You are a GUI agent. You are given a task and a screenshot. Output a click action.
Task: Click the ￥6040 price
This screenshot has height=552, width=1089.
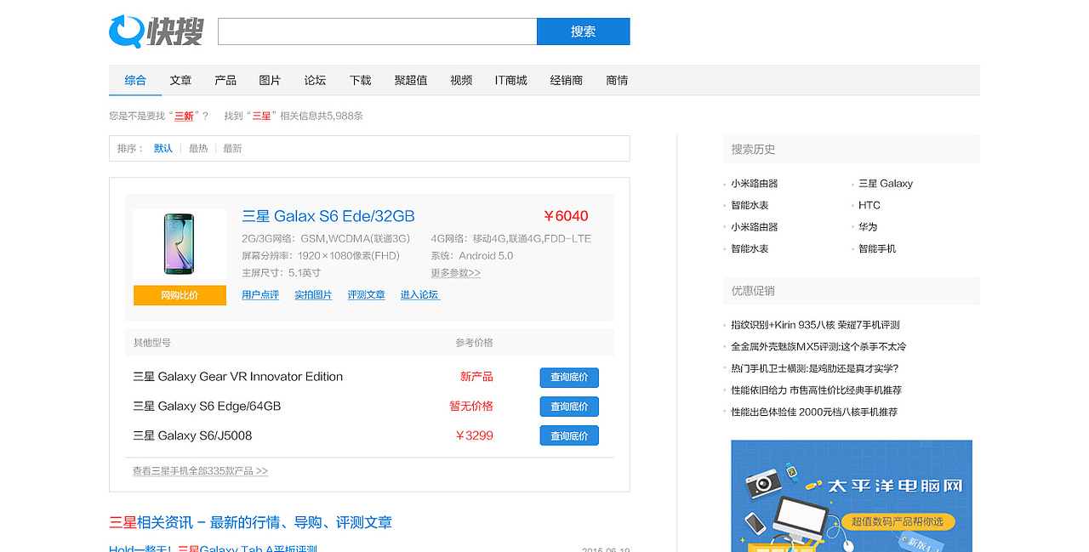pos(566,216)
